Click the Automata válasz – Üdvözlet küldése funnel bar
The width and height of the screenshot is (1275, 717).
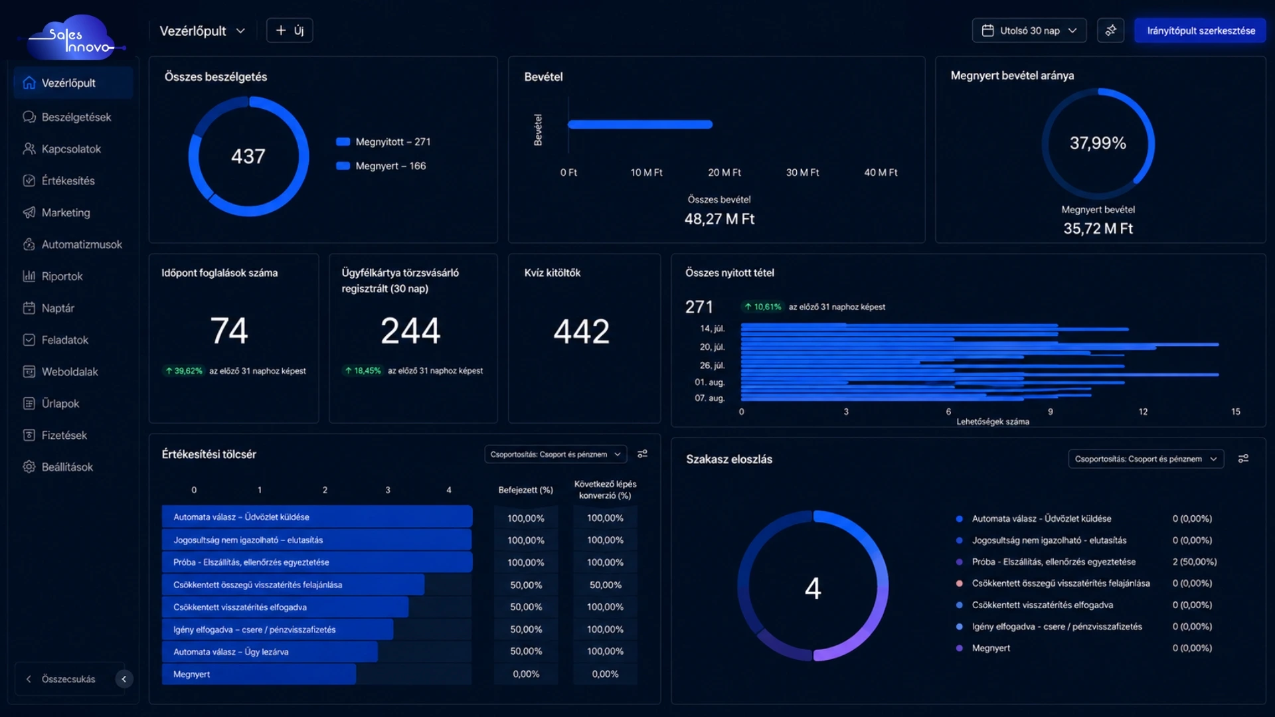coord(317,517)
